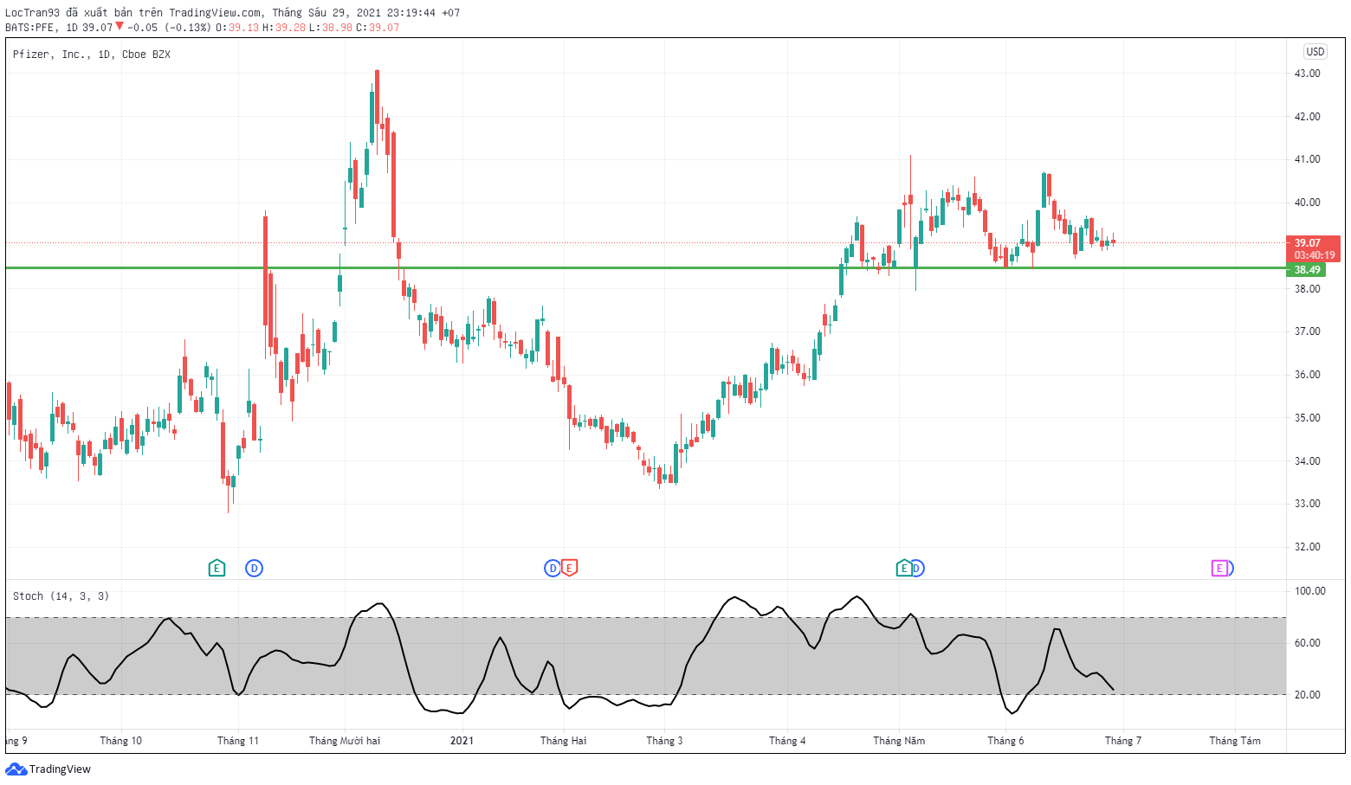Click the Tháng 7 time axis label
The height and width of the screenshot is (785, 1351).
click(x=1123, y=741)
